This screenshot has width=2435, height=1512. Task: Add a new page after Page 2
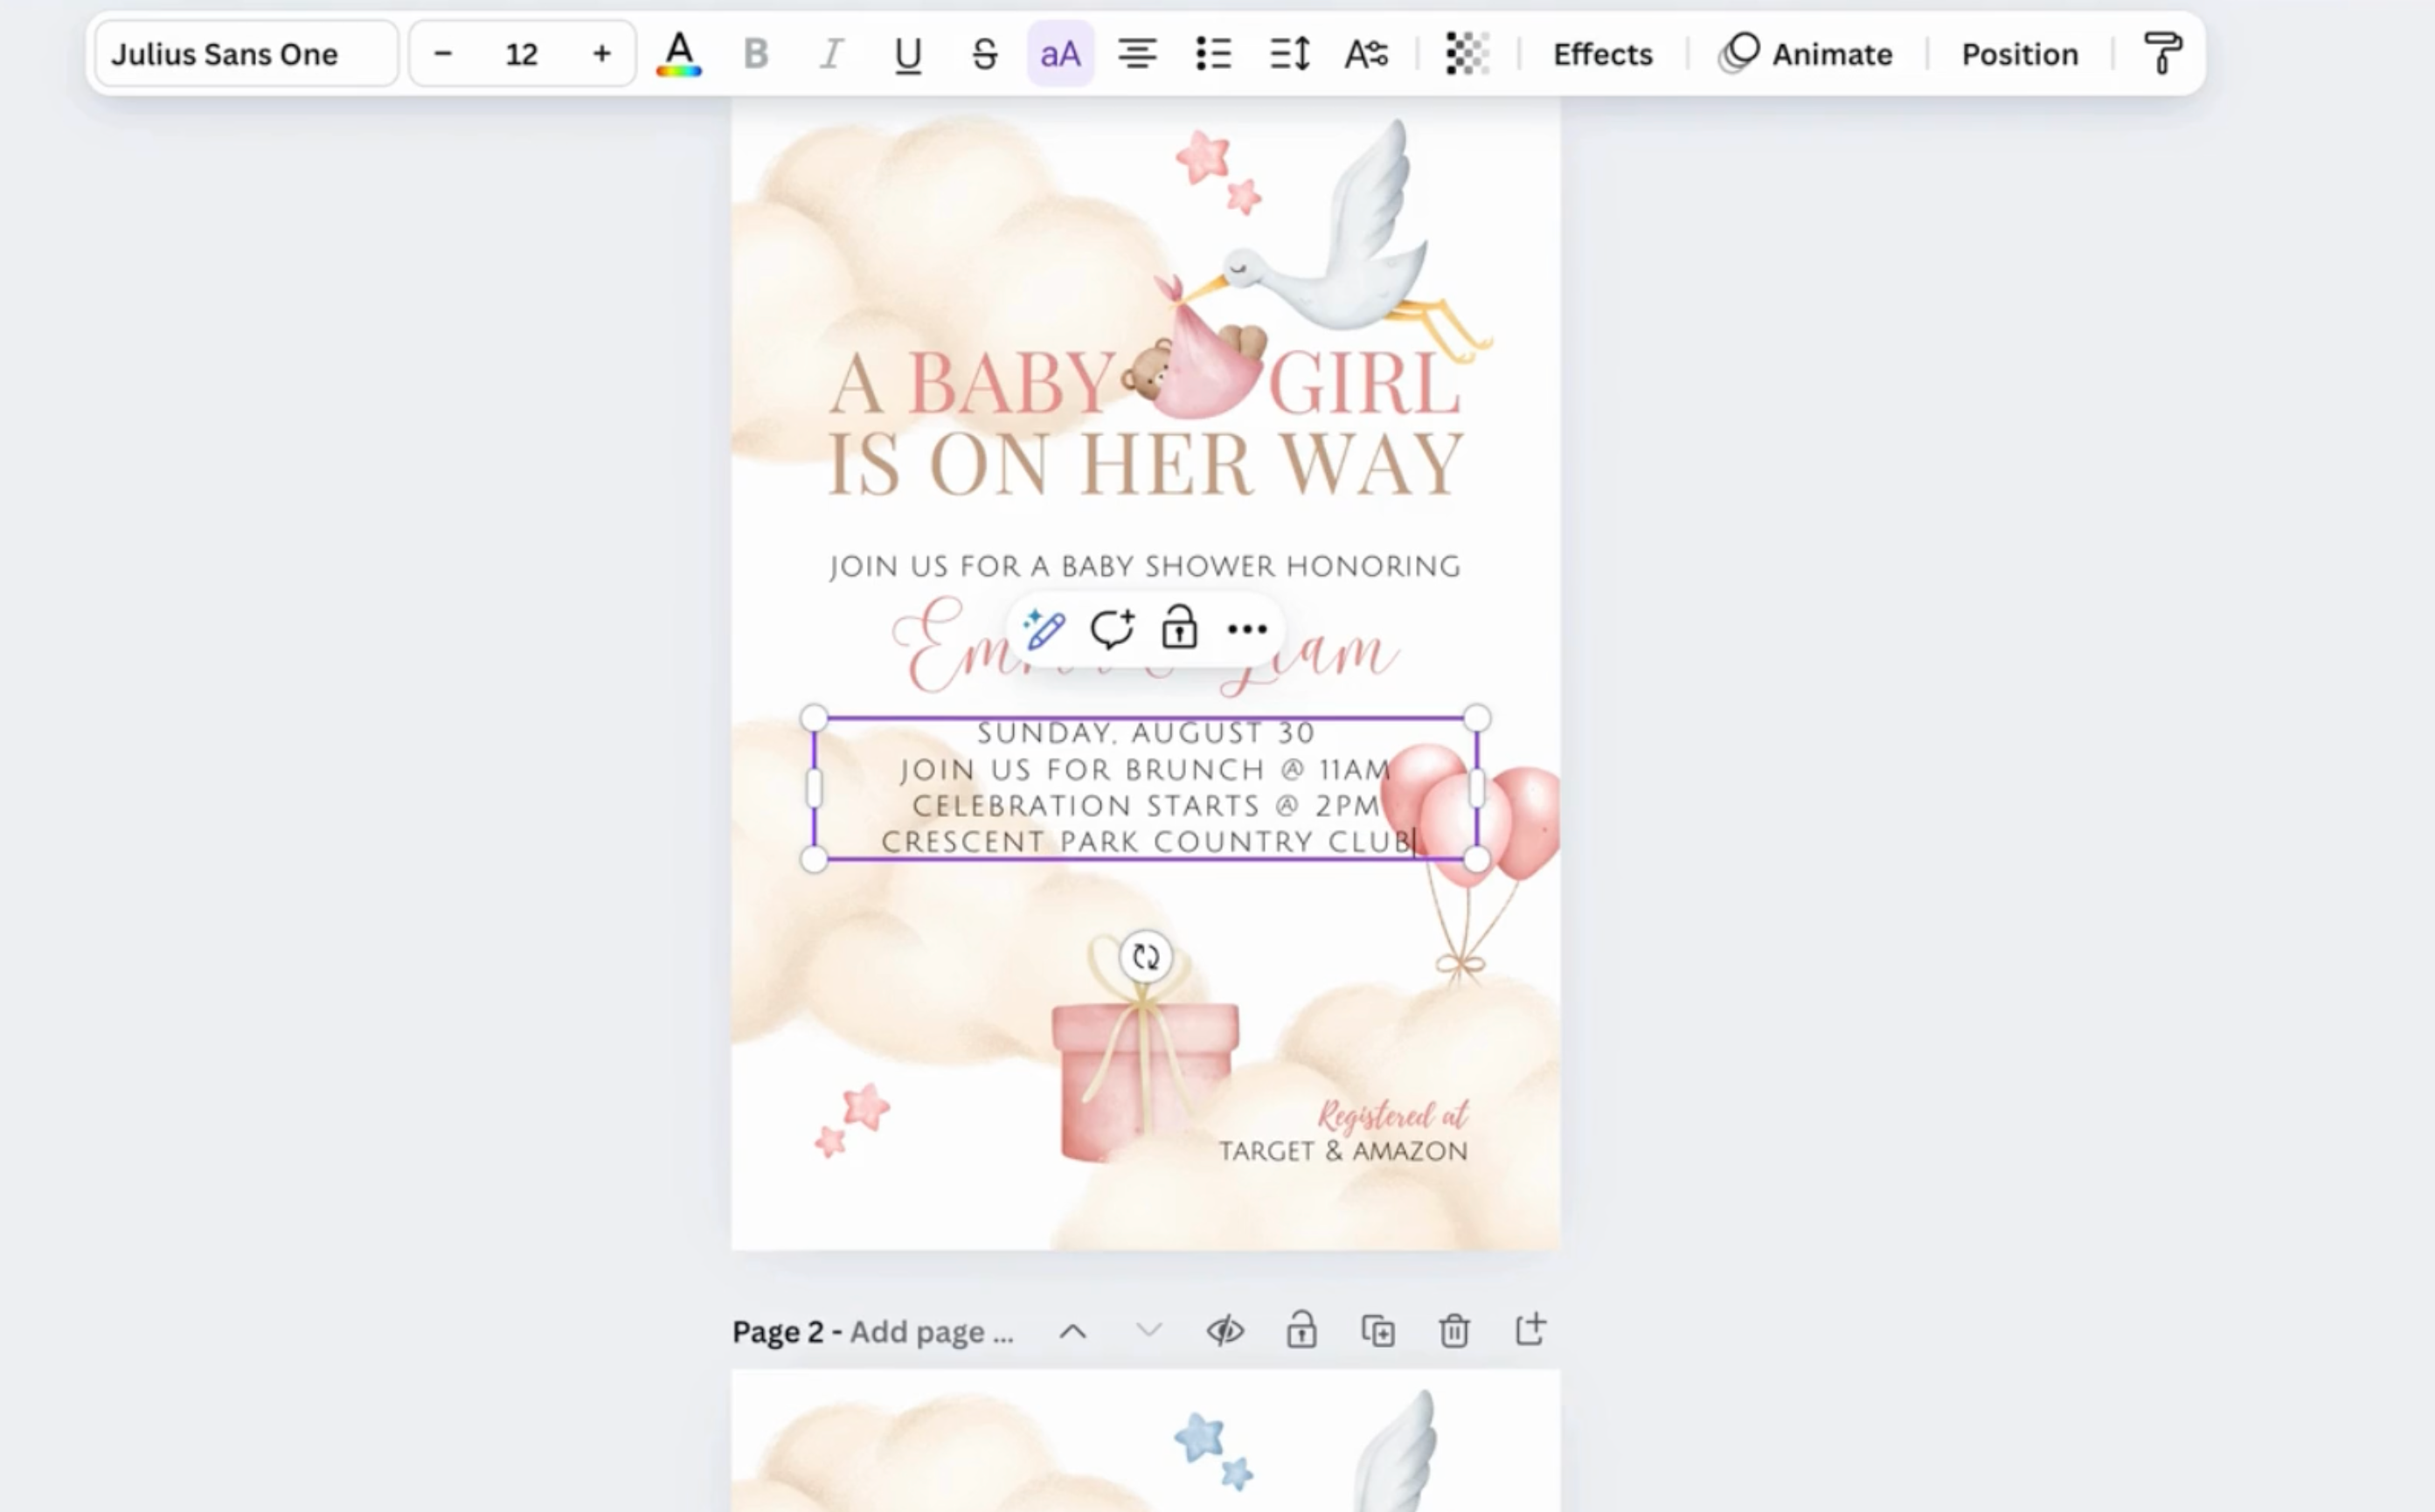coord(1530,1331)
